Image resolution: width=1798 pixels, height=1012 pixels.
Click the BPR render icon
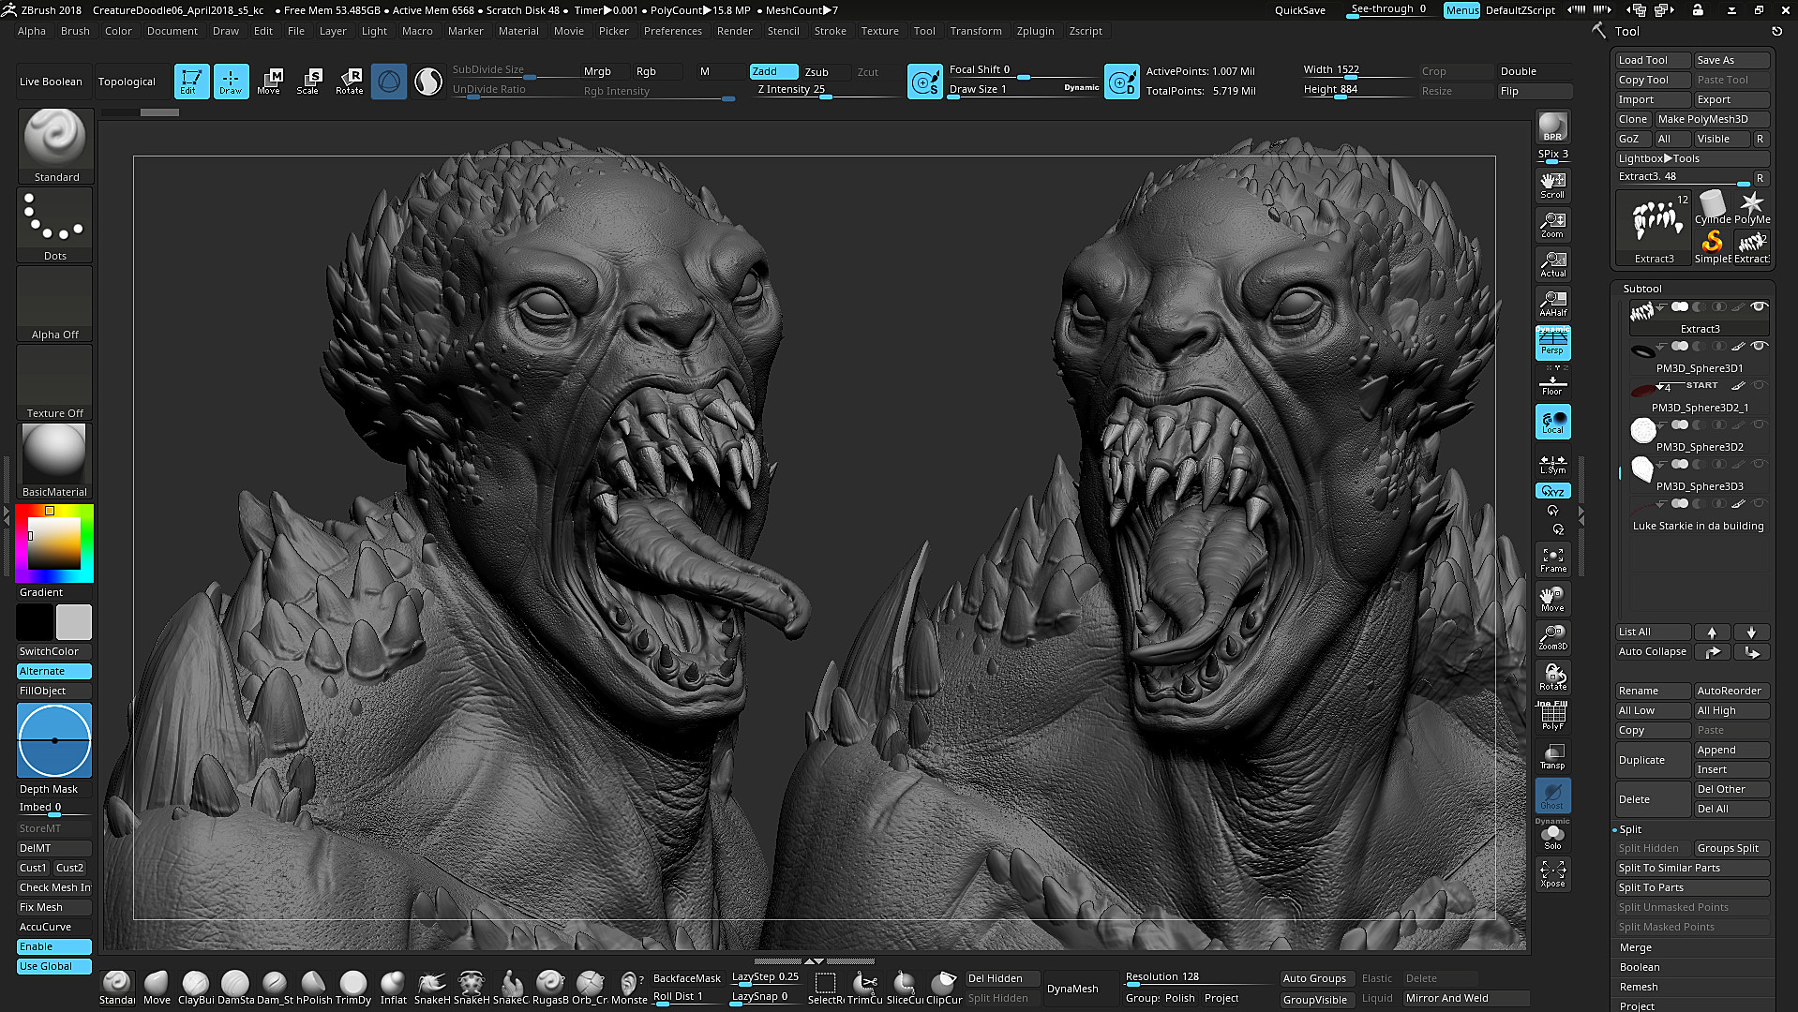pyautogui.click(x=1552, y=126)
